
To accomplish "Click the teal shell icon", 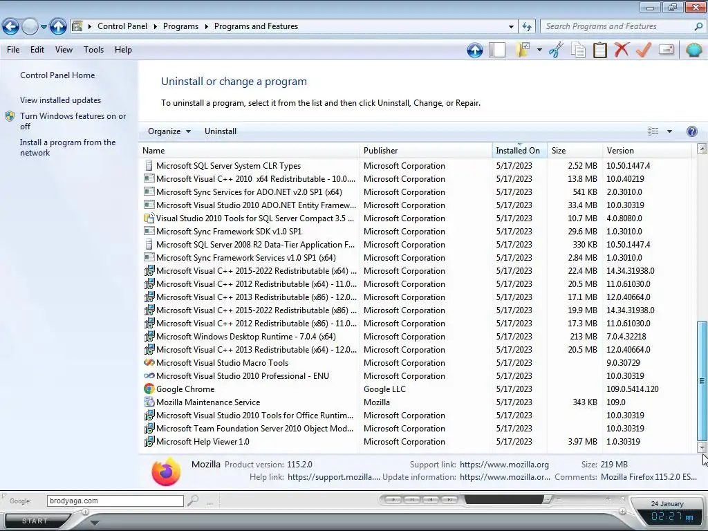I will click(x=693, y=50).
